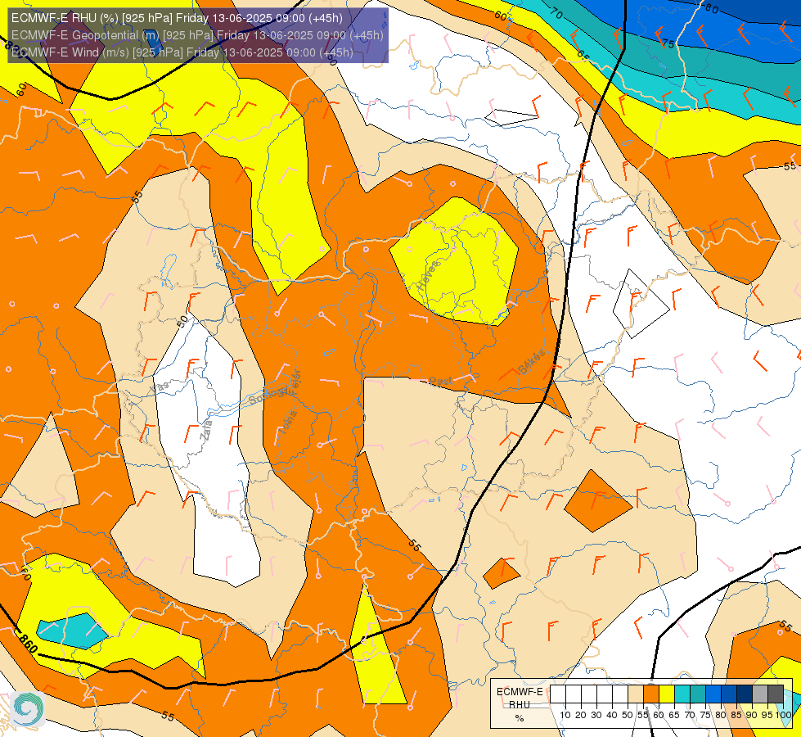
Task: Click the legend percent unit symbol
Action: (x=520, y=718)
